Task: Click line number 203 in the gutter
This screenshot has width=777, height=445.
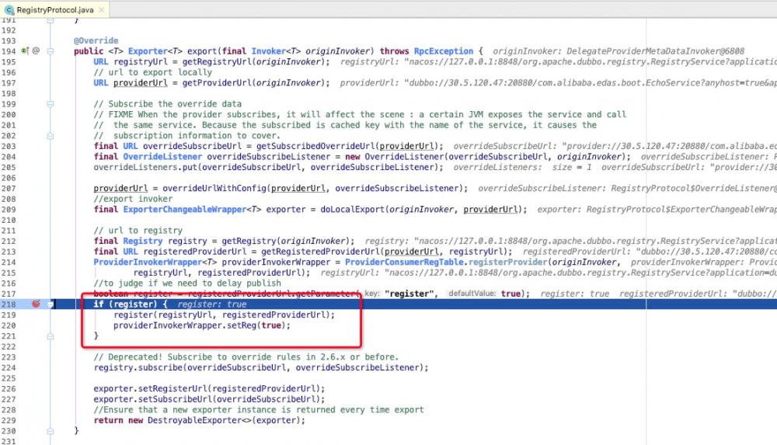Action: point(9,146)
